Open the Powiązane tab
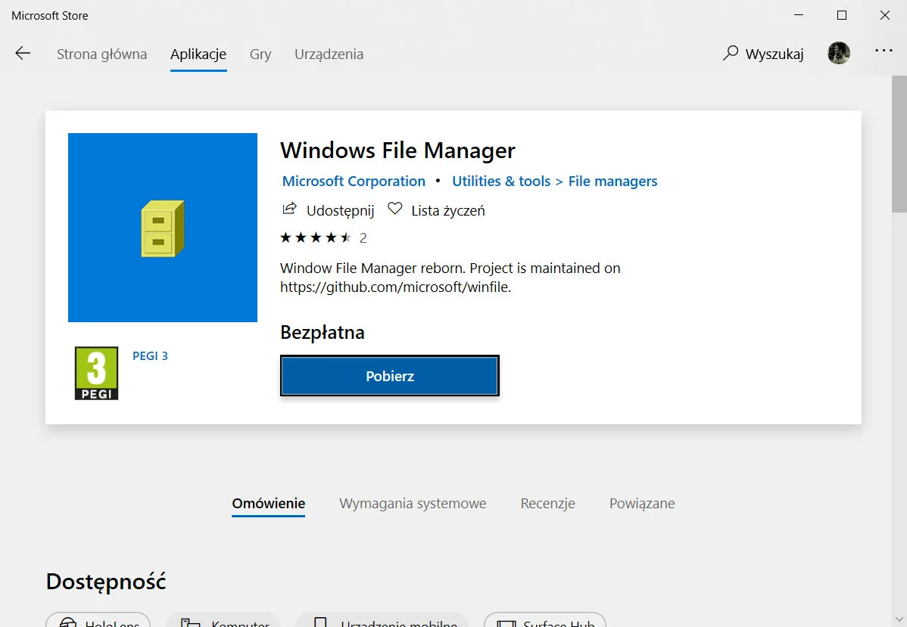The width and height of the screenshot is (907, 627). point(642,504)
